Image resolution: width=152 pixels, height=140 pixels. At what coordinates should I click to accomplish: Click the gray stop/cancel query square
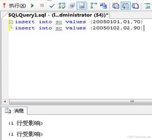pos(42,5)
